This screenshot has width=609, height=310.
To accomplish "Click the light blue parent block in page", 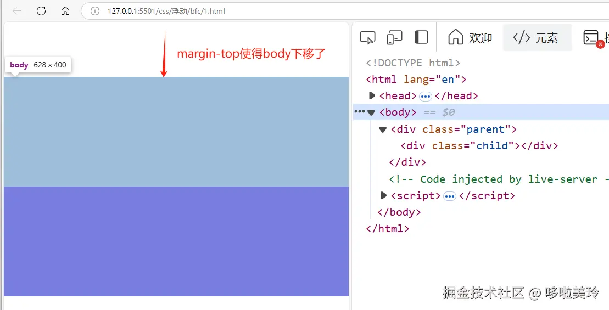I will click(176, 132).
